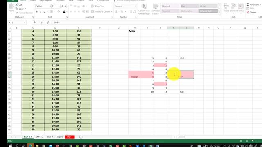
Task: Toggle Bold formatting
Action: click(37, 11)
